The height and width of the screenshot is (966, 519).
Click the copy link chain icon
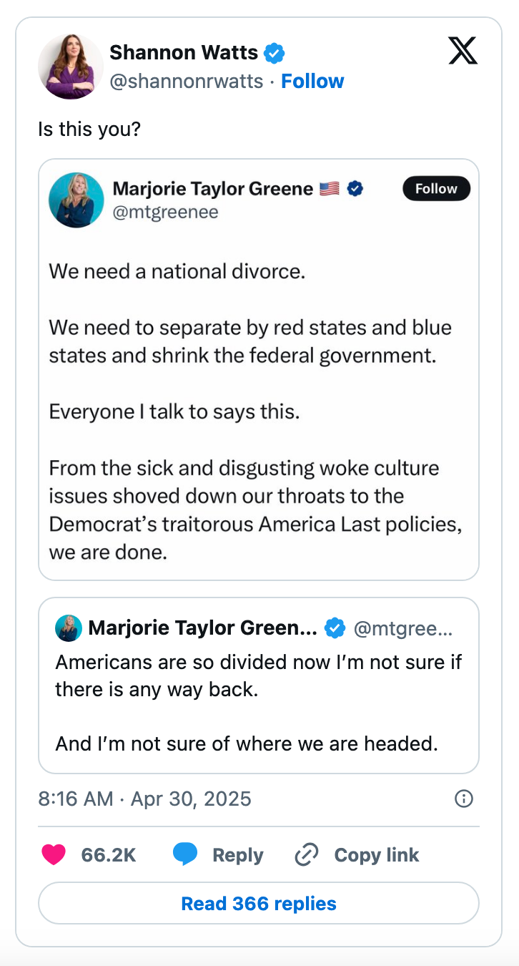(306, 854)
